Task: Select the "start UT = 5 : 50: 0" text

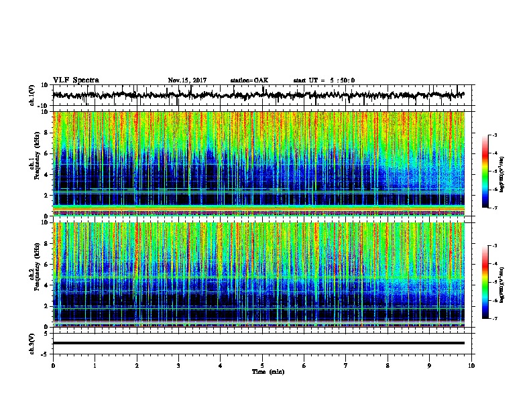Action: click(x=324, y=80)
